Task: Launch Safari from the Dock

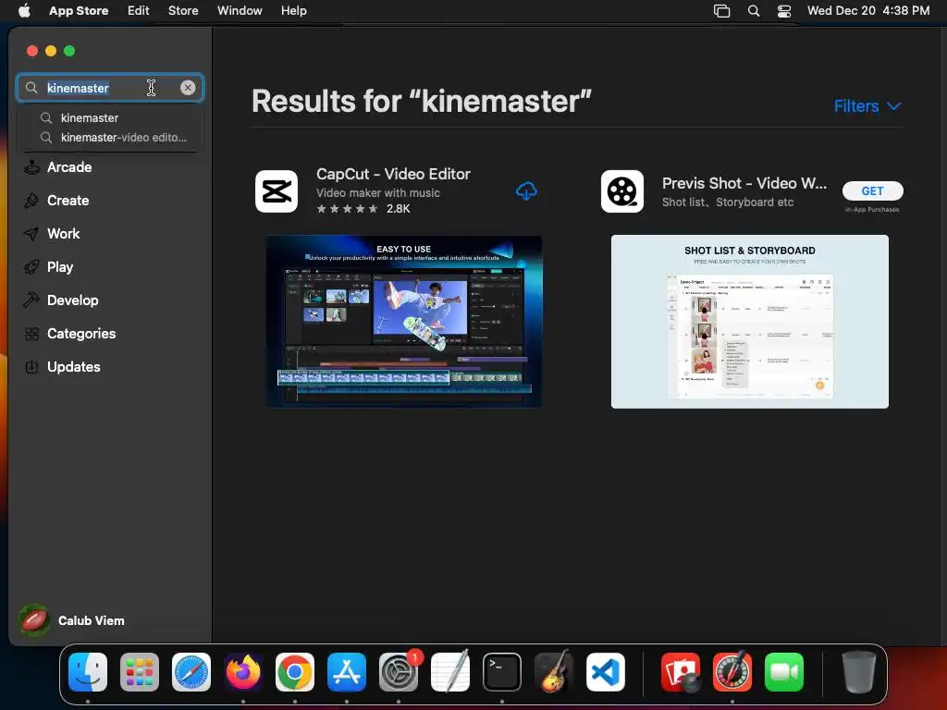Action: point(191,672)
